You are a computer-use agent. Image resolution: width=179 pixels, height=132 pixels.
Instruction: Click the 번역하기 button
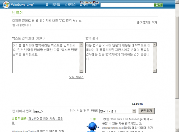point(146,111)
